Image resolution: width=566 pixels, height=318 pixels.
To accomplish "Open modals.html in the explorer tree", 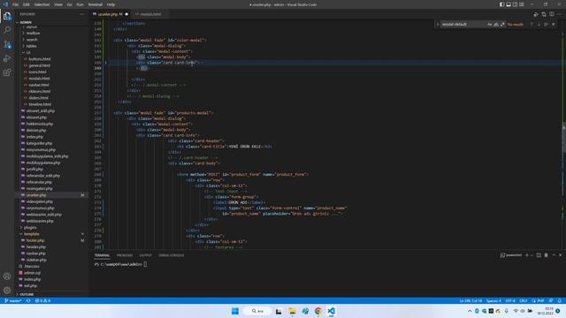I will point(39,79).
